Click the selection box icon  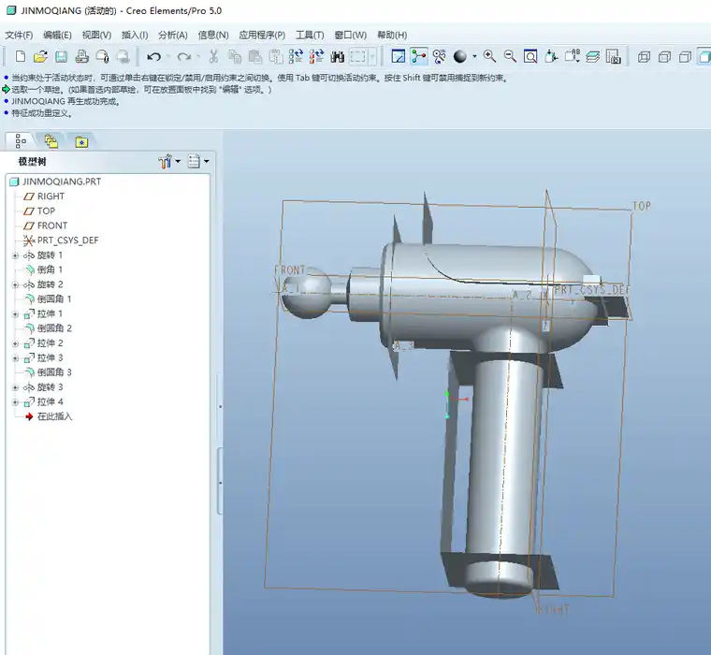[357, 57]
